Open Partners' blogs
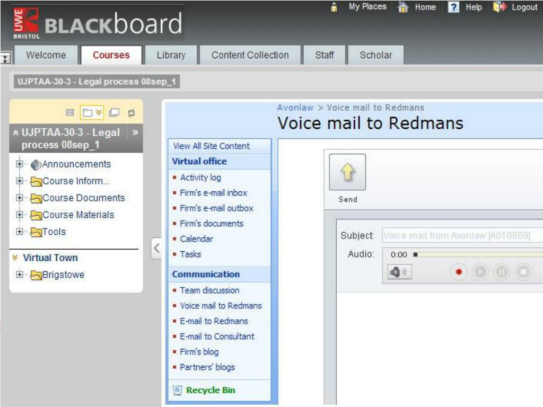 coord(207,367)
